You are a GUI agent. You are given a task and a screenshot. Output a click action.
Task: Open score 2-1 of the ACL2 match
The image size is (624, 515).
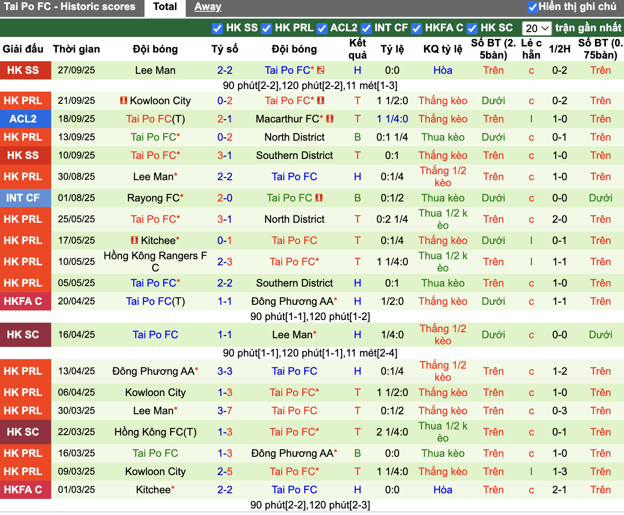[225, 119]
